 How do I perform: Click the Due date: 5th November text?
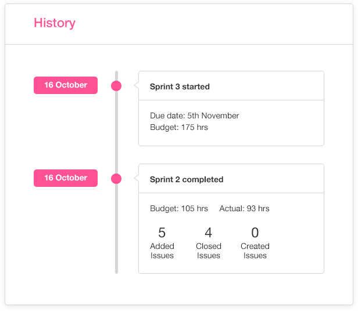[x=194, y=115]
